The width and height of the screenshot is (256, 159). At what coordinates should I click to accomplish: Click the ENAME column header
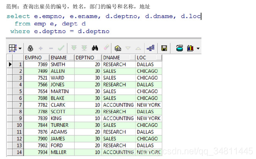62,58
